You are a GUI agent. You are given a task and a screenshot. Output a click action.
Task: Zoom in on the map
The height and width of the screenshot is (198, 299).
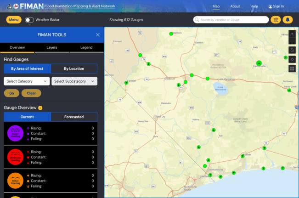point(292,34)
